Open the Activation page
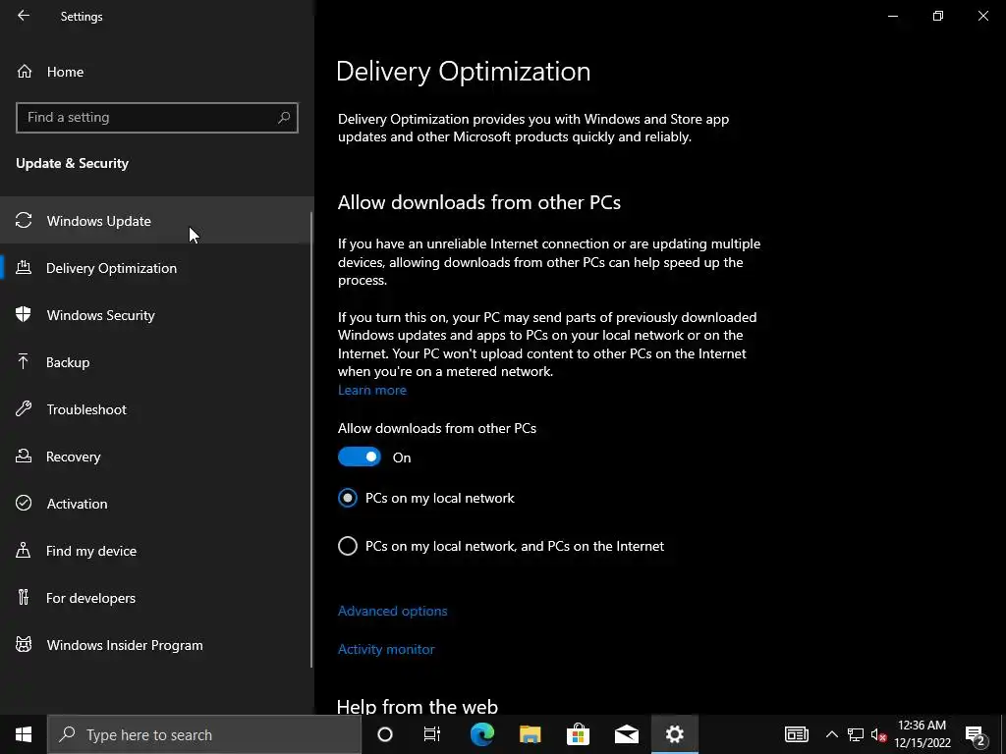This screenshot has height=754, width=1006. click(156, 504)
